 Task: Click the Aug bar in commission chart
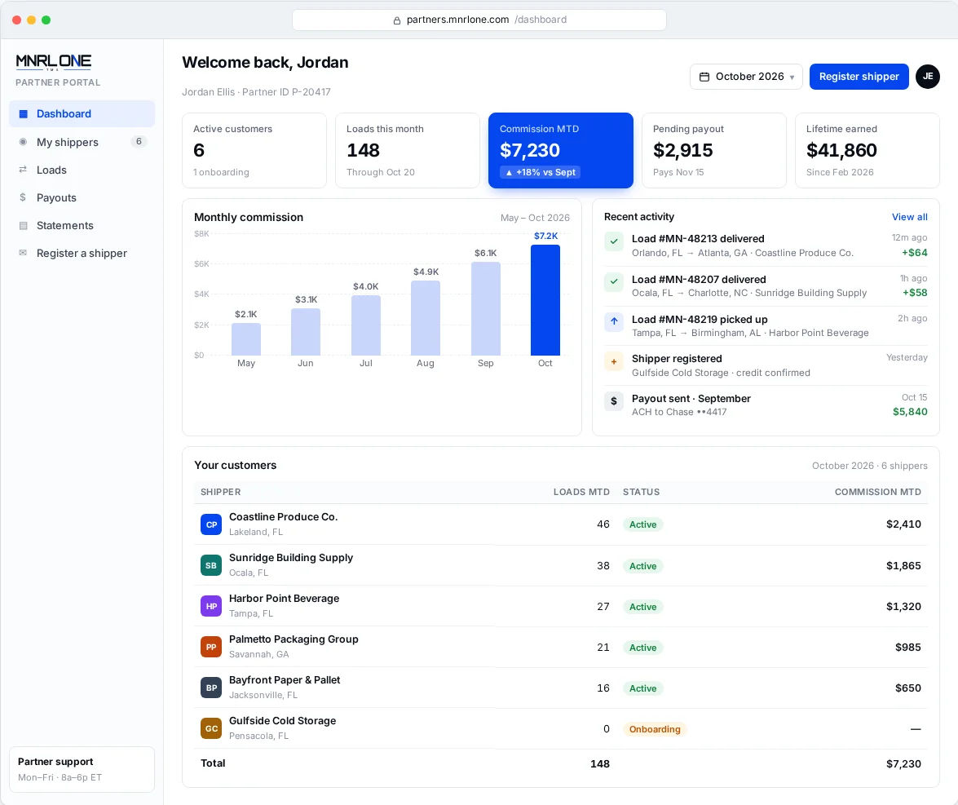click(x=426, y=318)
